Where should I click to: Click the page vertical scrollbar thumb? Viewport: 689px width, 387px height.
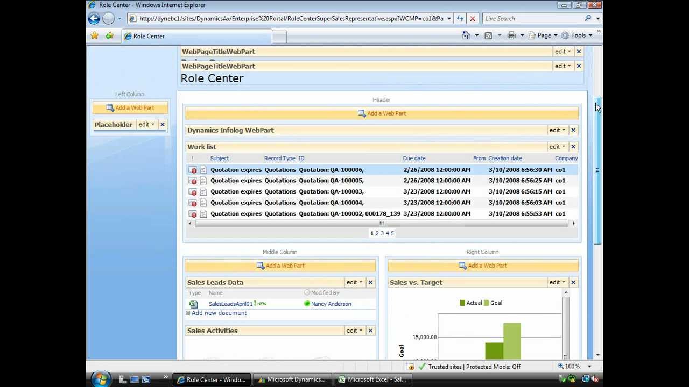597,170
